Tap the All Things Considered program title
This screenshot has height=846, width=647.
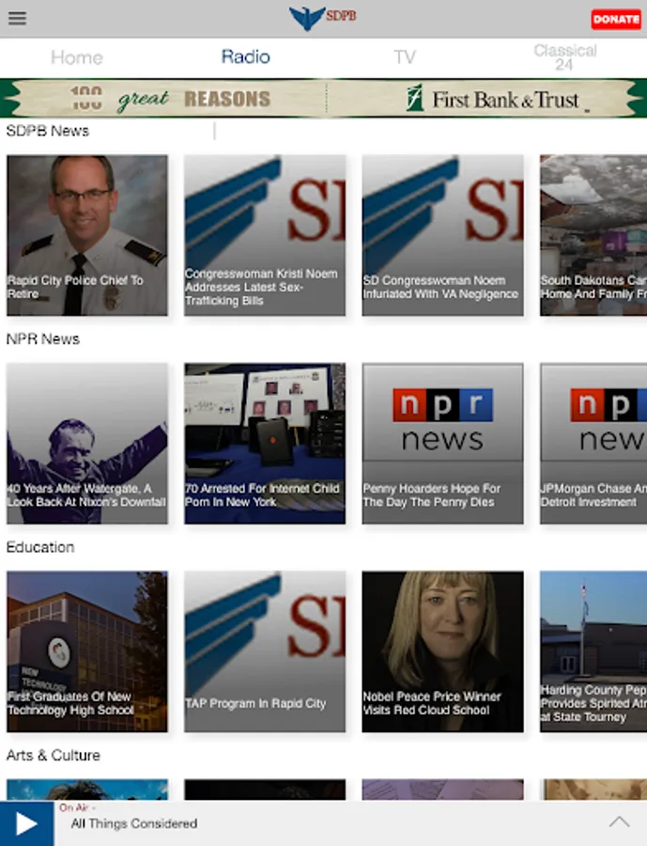coord(134,823)
